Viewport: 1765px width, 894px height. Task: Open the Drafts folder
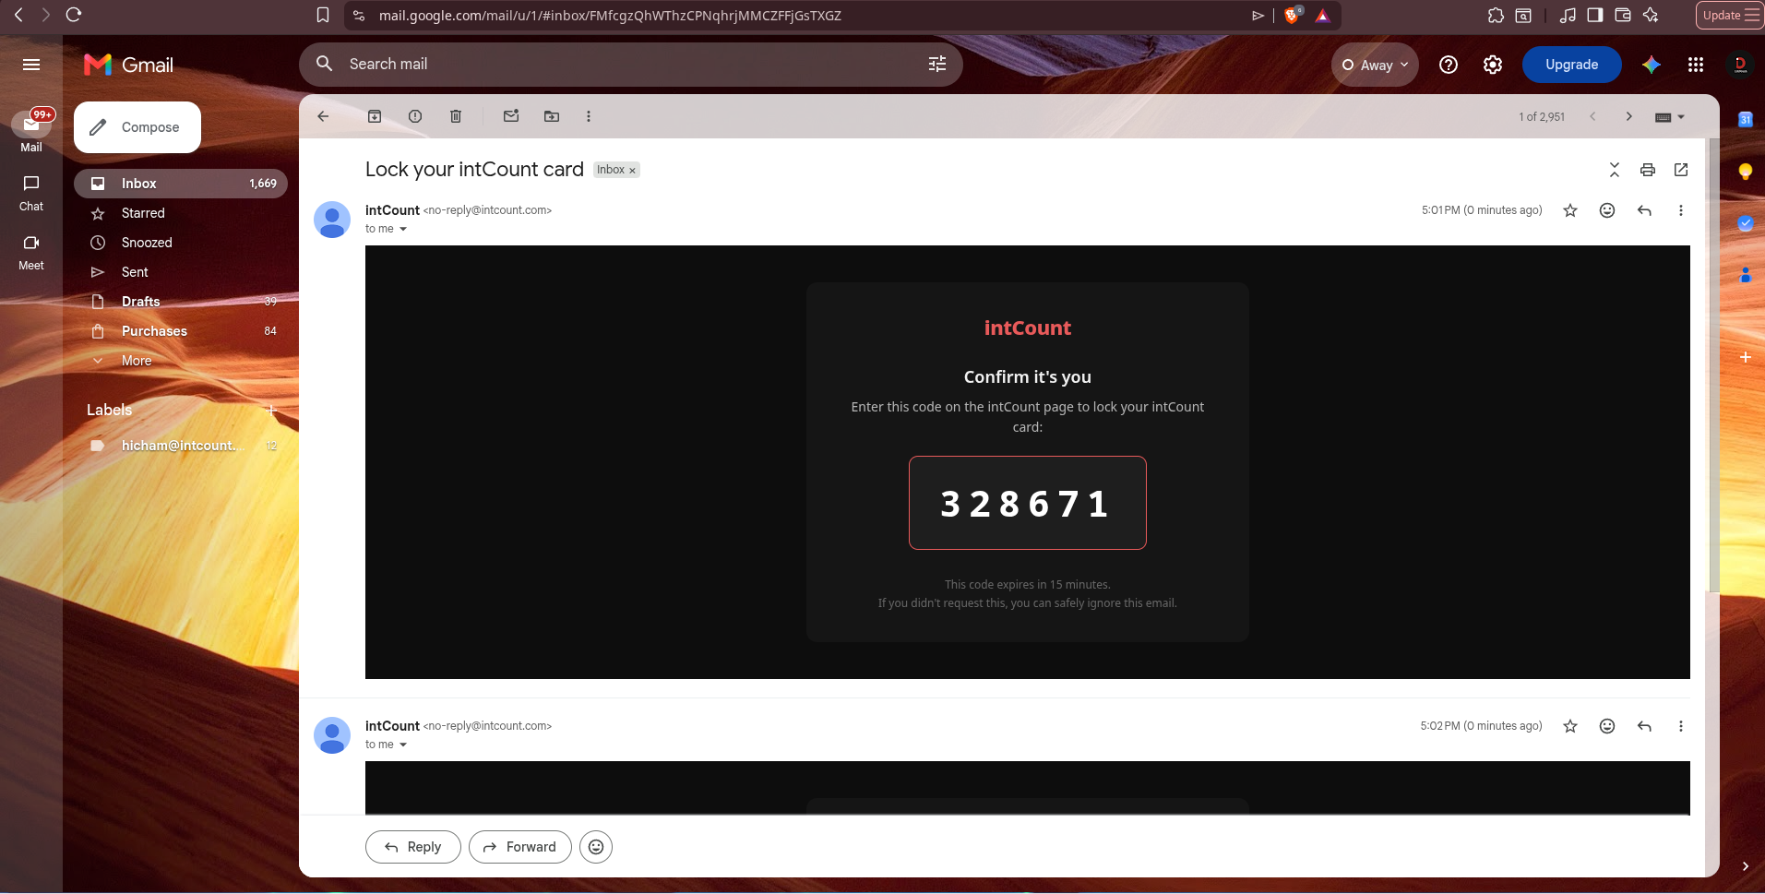coord(181,302)
